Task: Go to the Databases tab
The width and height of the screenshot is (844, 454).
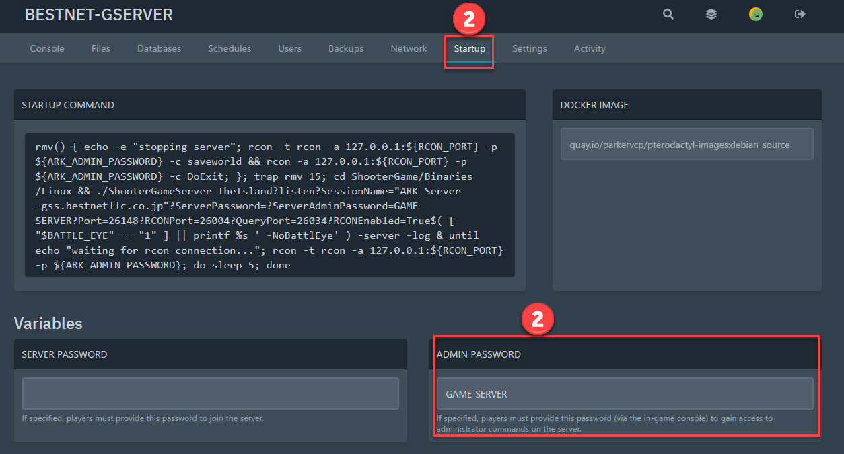Action: [x=159, y=48]
